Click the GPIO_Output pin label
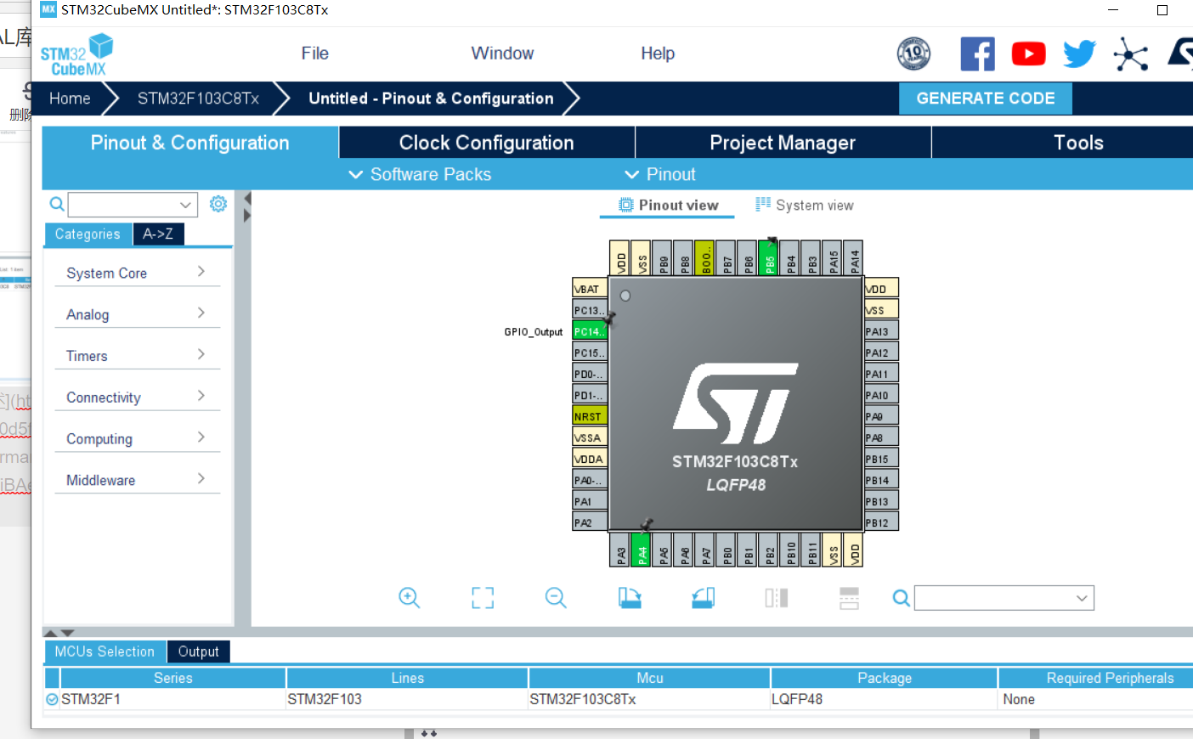This screenshot has width=1193, height=739. click(x=534, y=332)
